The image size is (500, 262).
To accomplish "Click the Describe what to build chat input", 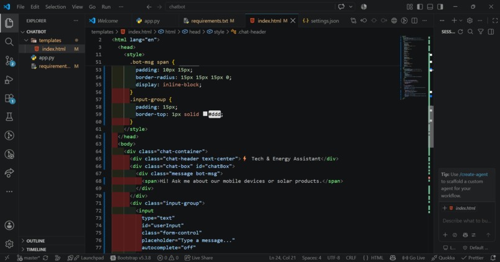I will click(467, 221).
